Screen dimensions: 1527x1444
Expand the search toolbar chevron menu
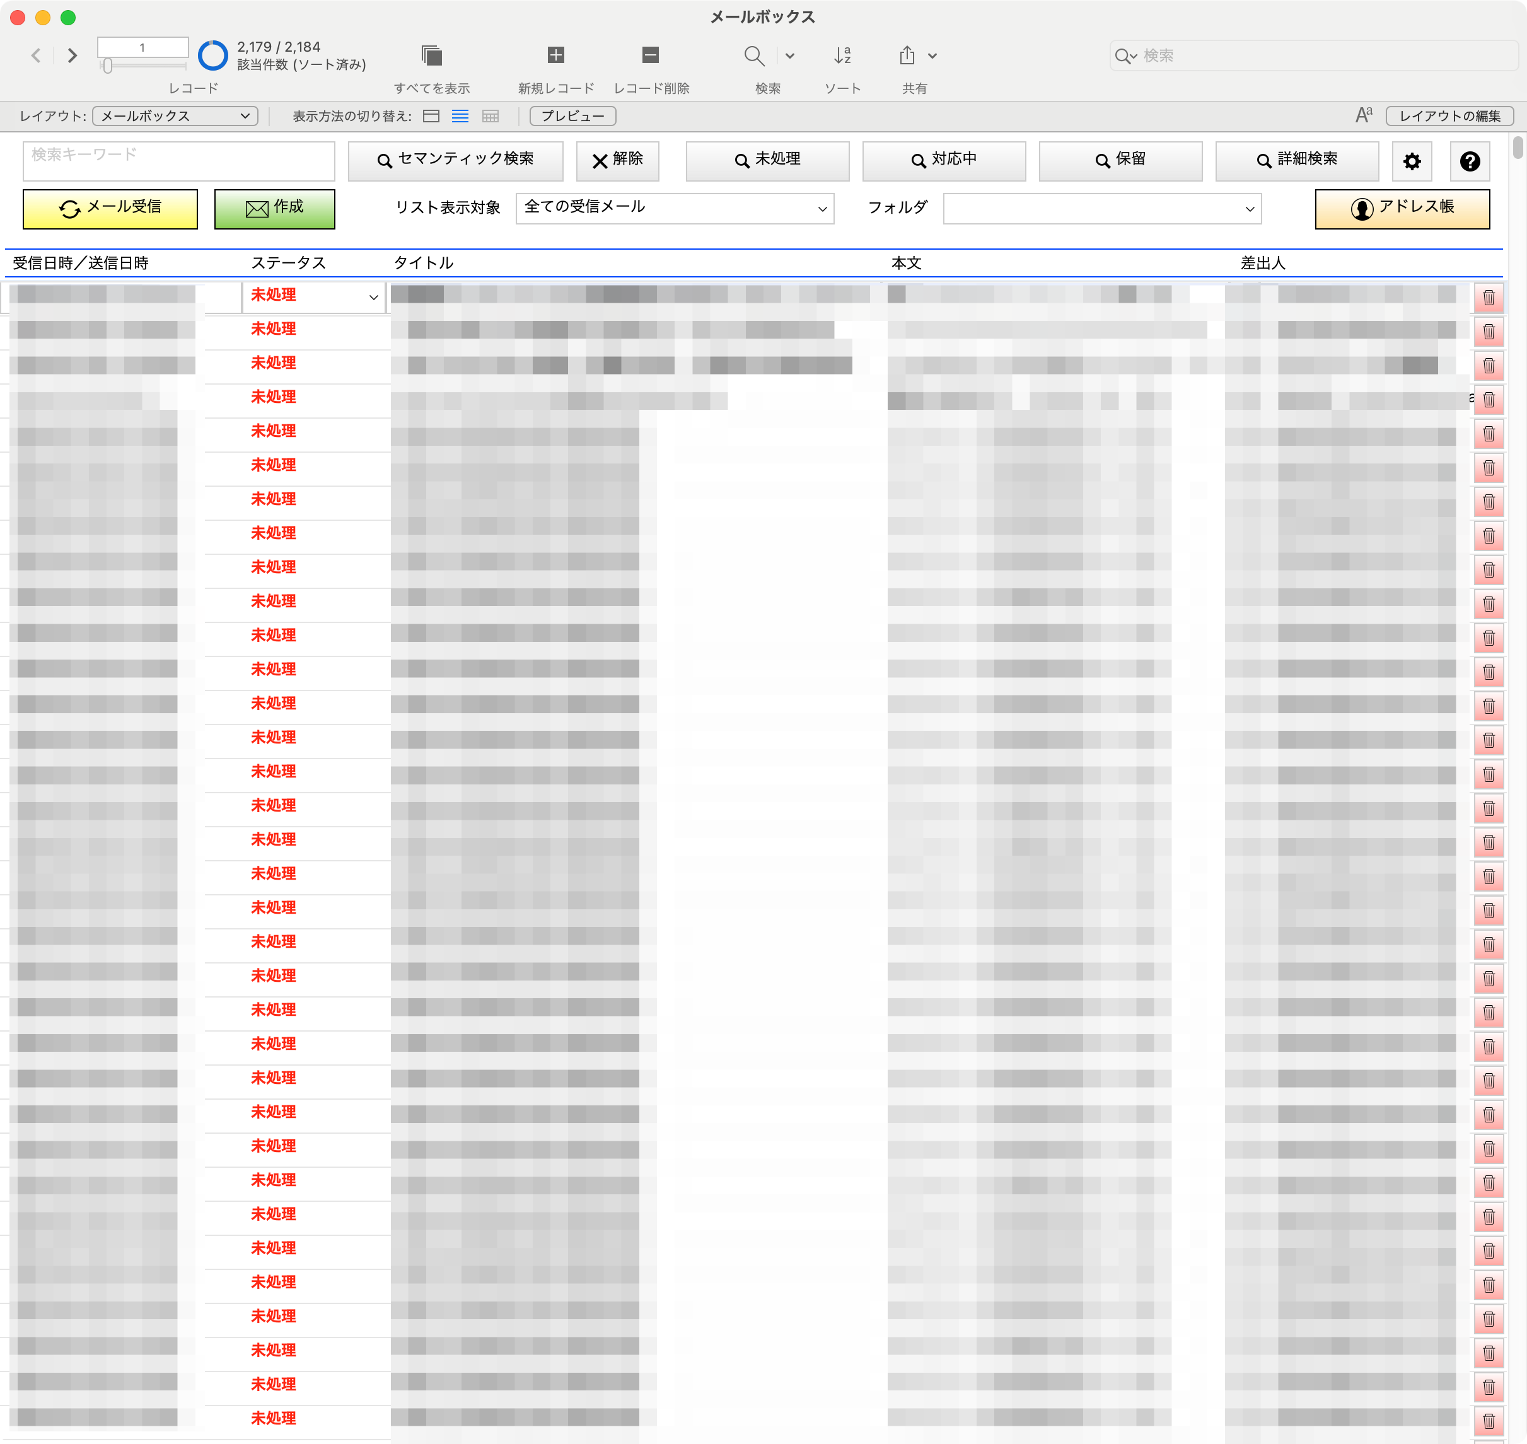point(790,55)
